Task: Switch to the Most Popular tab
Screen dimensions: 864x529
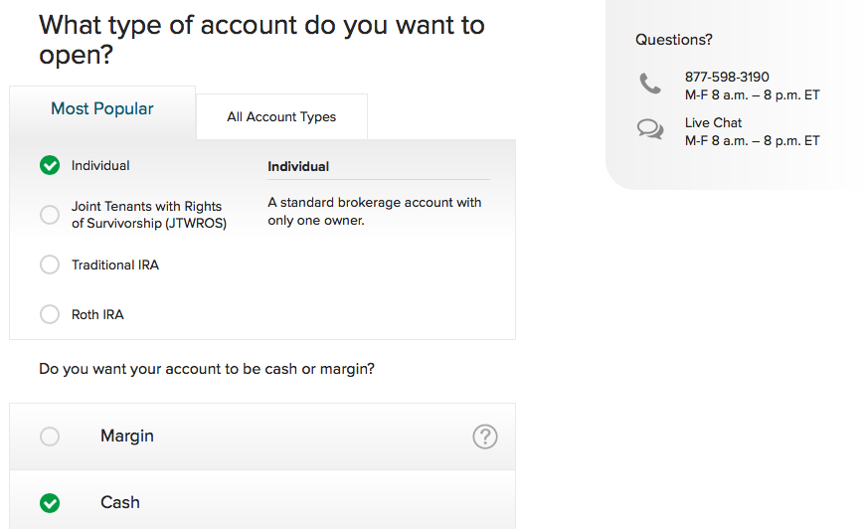Action: pyautogui.click(x=102, y=109)
